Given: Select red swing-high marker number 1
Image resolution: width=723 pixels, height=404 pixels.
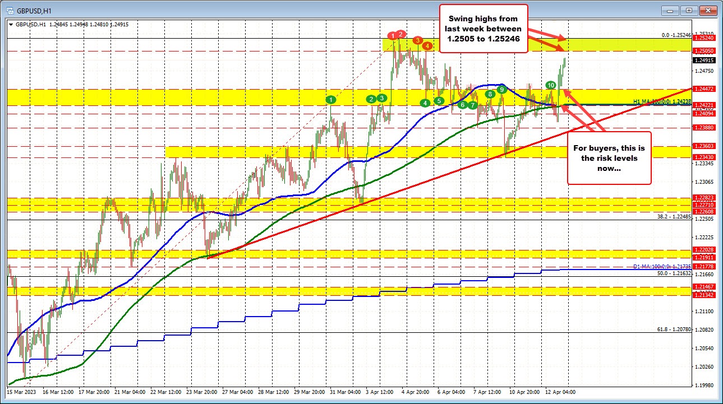Looking at the screenshot, I should tap(392, 35).
